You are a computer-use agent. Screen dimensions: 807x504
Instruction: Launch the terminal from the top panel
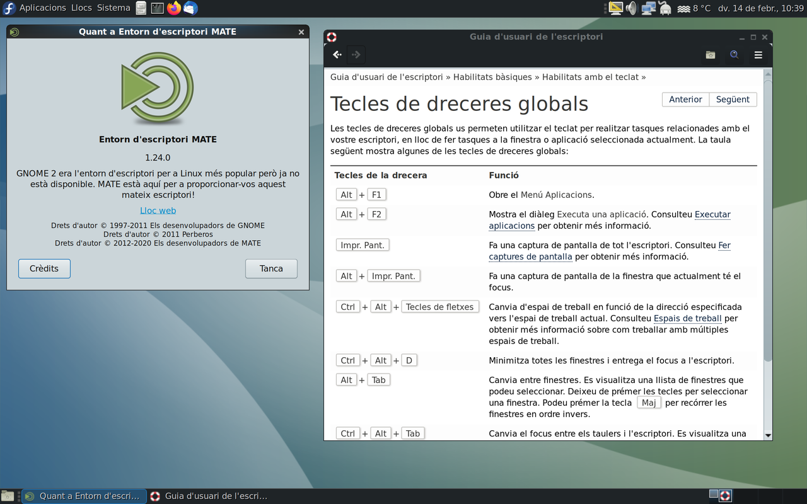(158, 8)
